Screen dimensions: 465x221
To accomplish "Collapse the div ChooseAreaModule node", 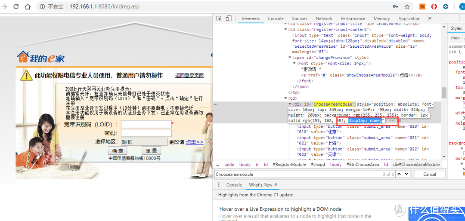I will pyautogui.click(x=290, y=104).
